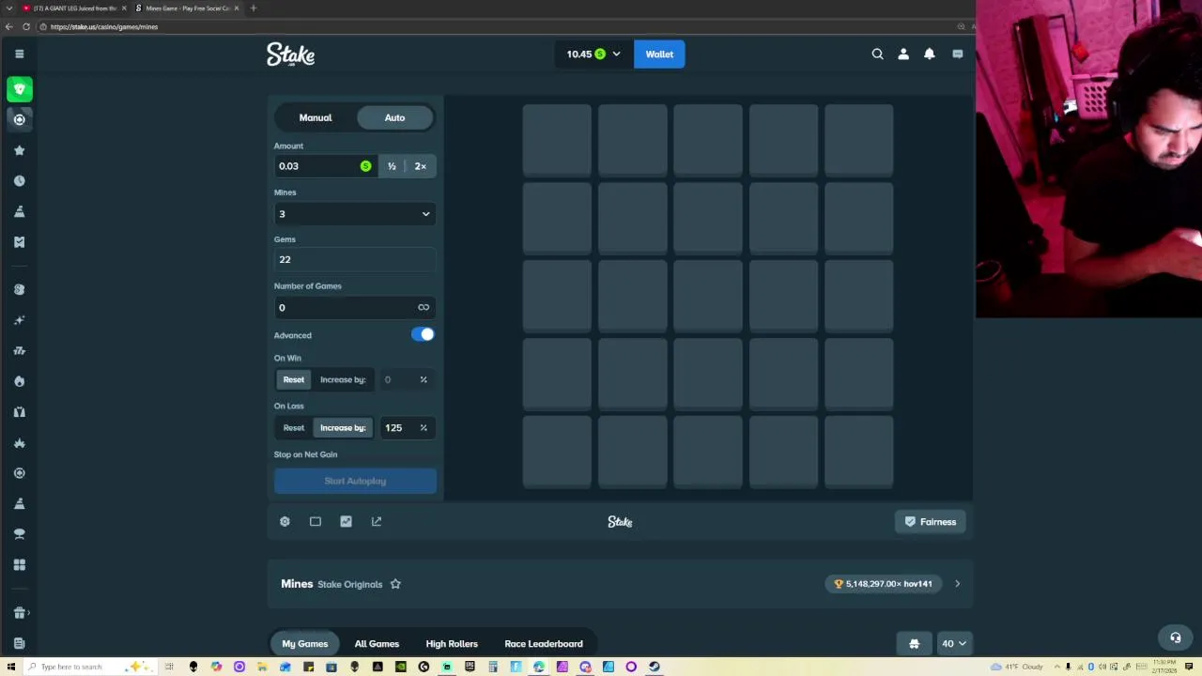Select the Mines Game browser tab
The height and width of the screenshot is (676, 1202).
point(187,8)
